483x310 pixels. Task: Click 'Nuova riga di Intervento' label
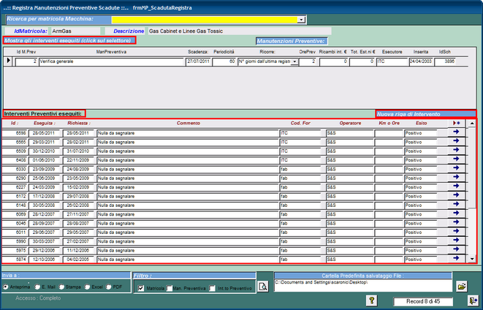(426, 114)
